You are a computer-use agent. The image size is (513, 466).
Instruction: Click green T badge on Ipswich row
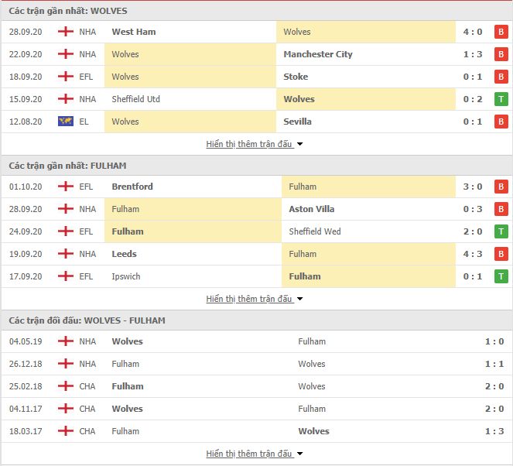[x=501, y=276]
